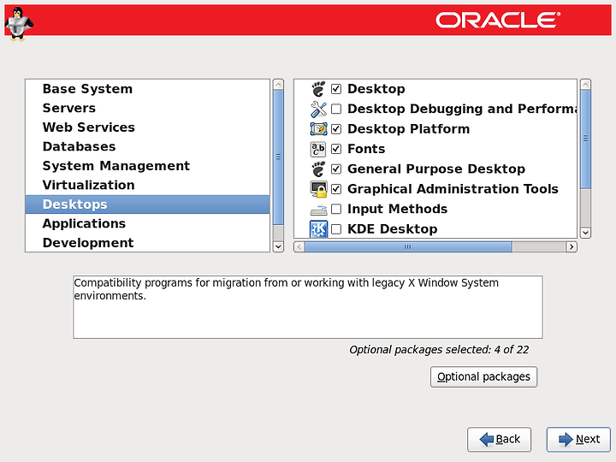
Task: Click the package description text box
Action: 308,307
